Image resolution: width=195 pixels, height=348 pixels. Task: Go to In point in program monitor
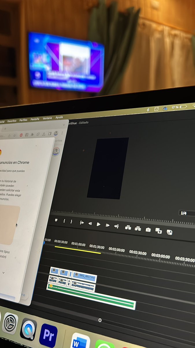[x=82, y=223]
